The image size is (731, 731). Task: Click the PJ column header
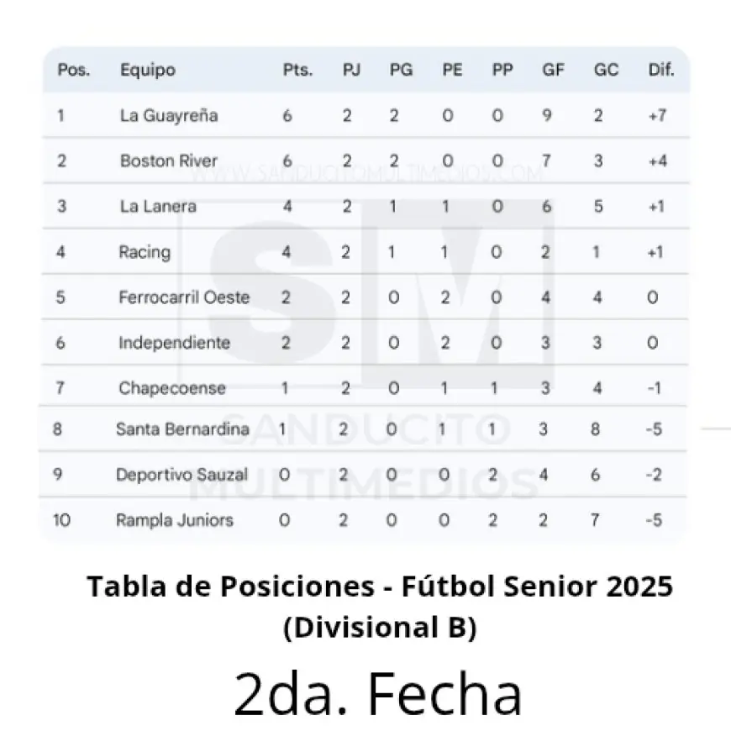click(351, 70)
